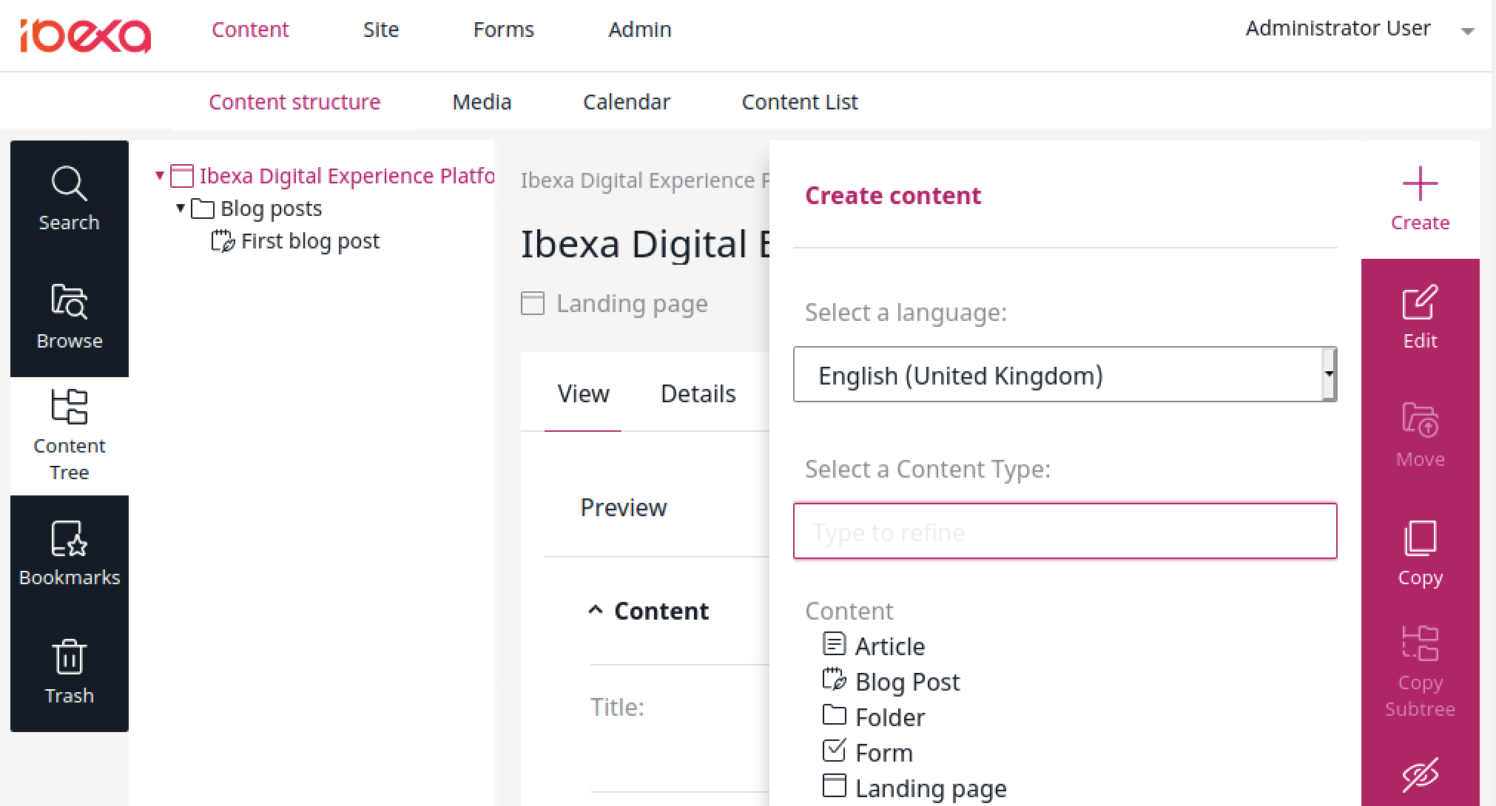
Task: Click the folder icon beside Blog posts
Action: (202, 209)
